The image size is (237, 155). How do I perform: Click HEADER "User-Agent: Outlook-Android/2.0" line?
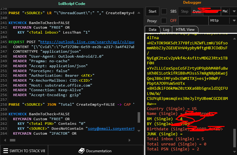point(58,56)
